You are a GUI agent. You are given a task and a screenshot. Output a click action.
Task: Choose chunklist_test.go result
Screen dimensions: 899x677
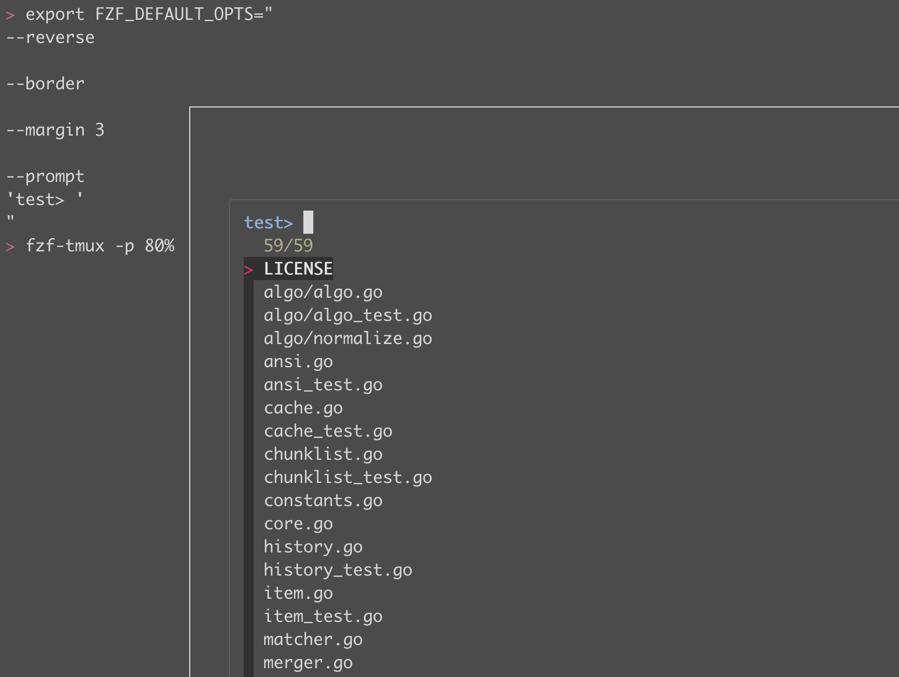tap(347, 477)
